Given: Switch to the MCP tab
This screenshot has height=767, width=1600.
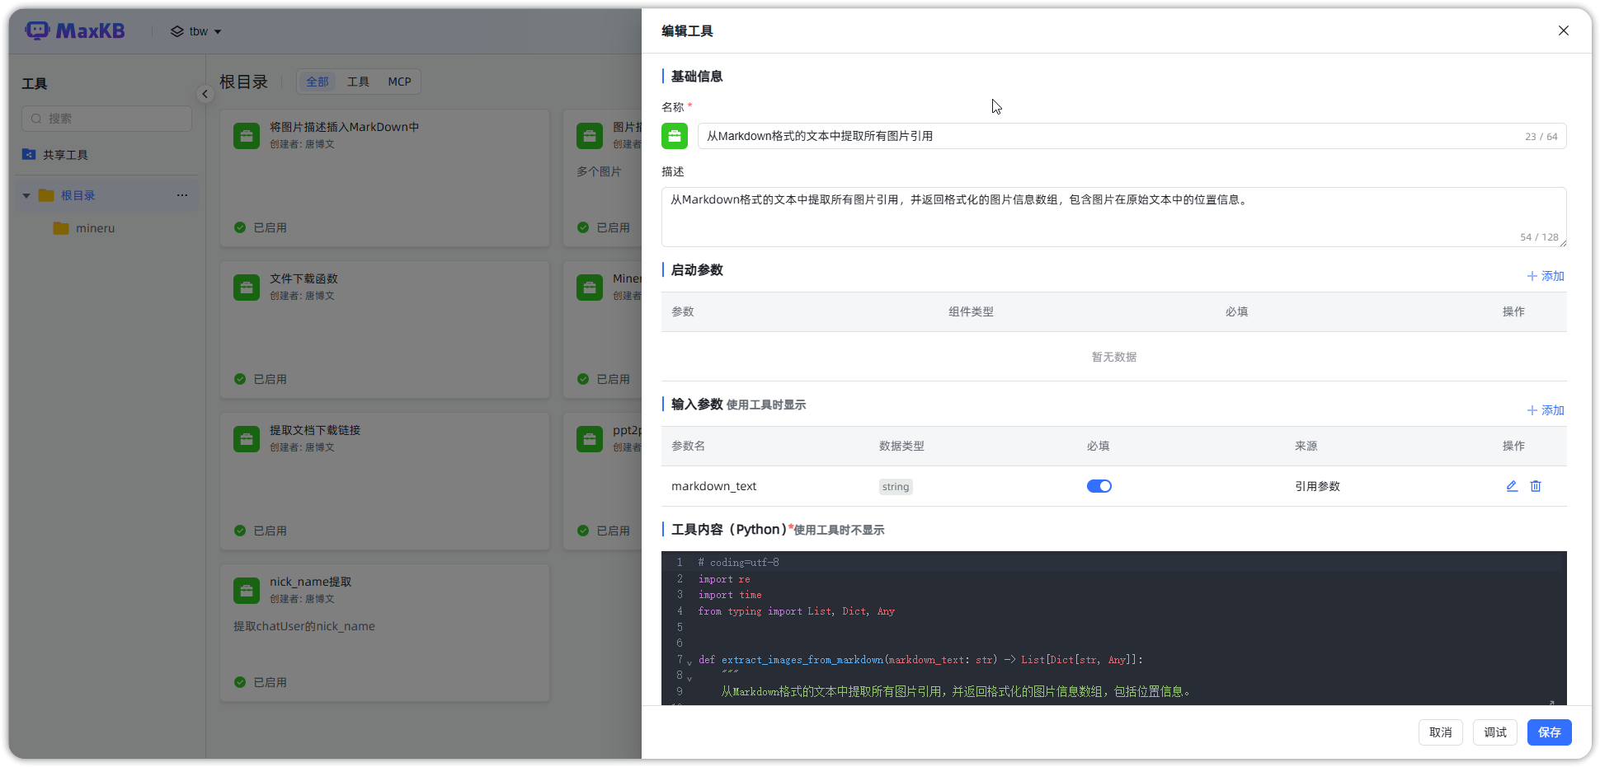Looking at the screenshot, I should 399,82.
